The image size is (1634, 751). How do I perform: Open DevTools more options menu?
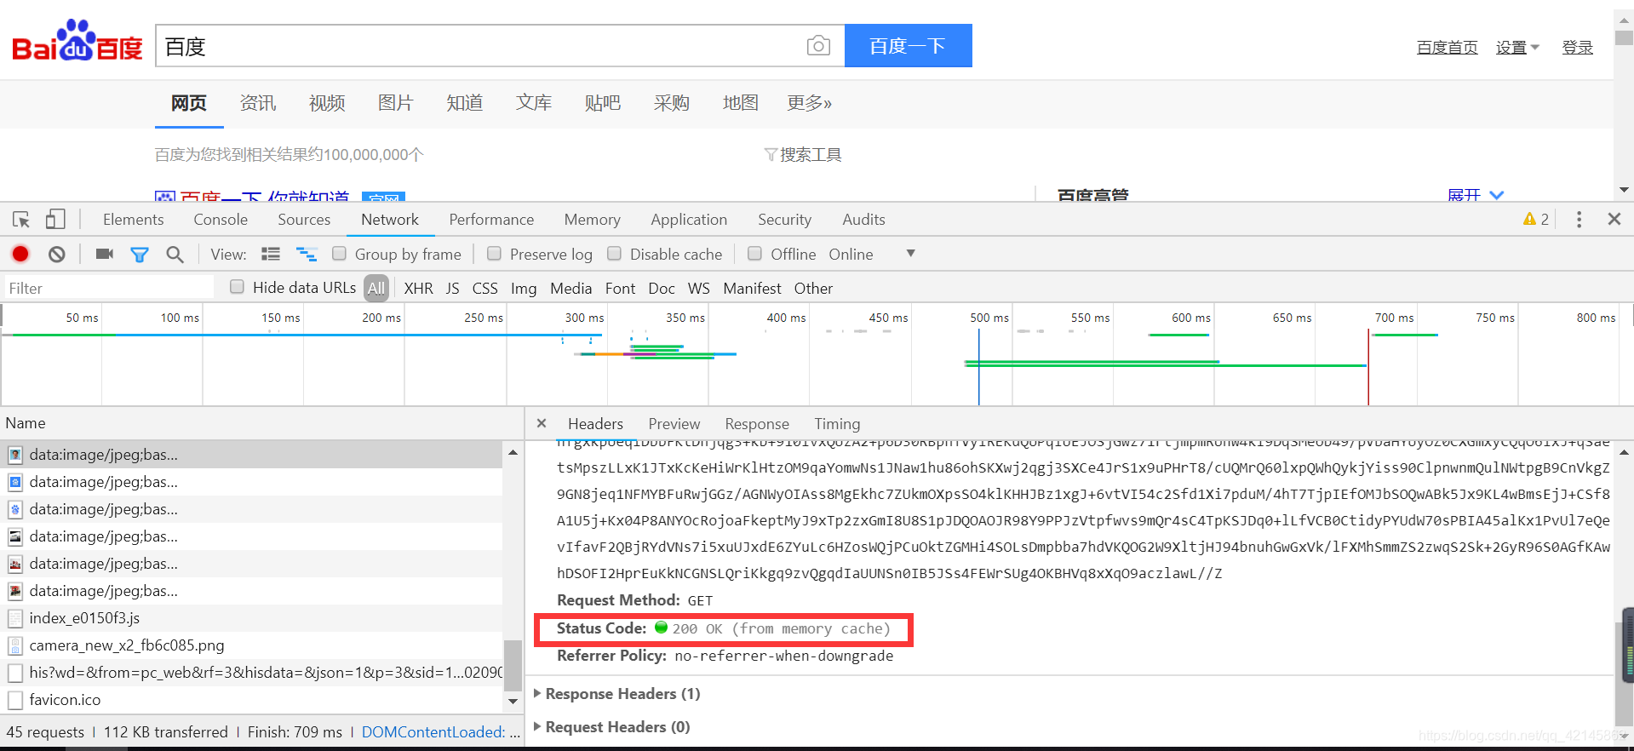tap(1579, 220)
